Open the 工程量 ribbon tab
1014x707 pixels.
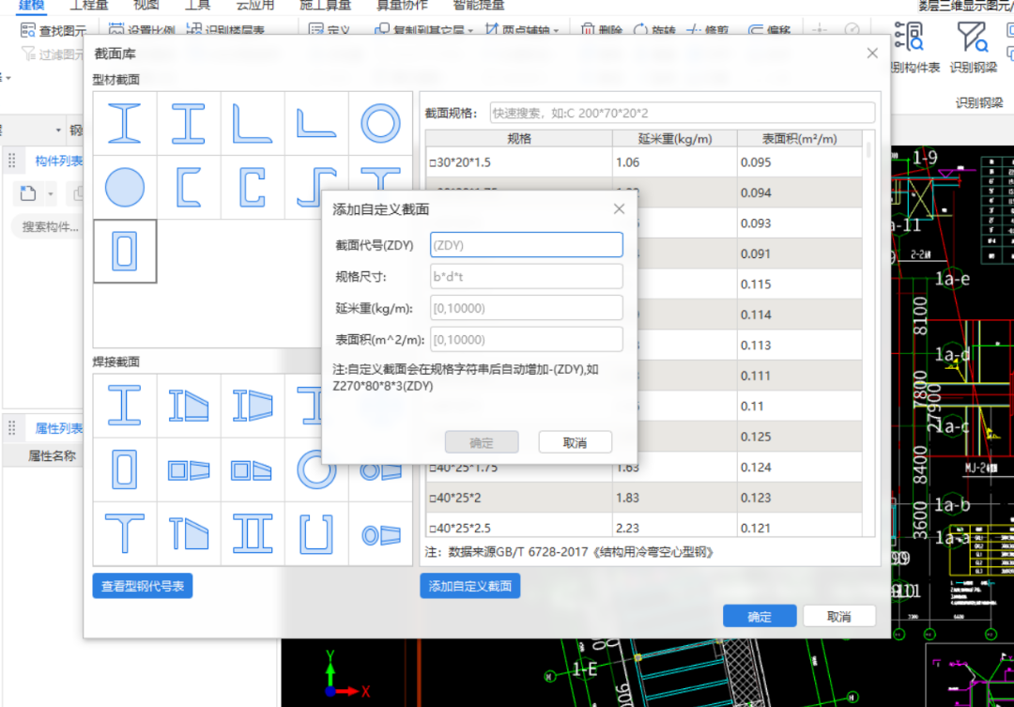[x=88, y=6]
